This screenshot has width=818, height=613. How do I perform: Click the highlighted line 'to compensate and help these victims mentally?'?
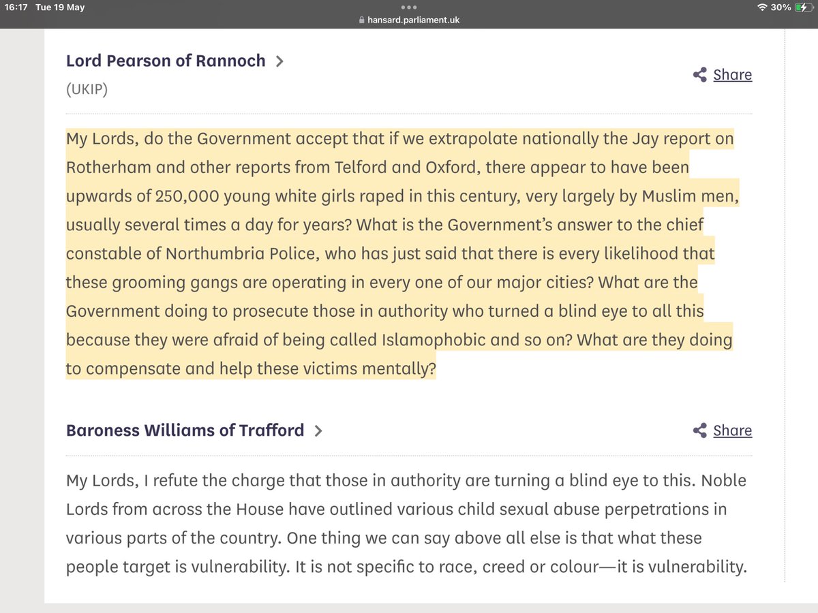(251, 368)
